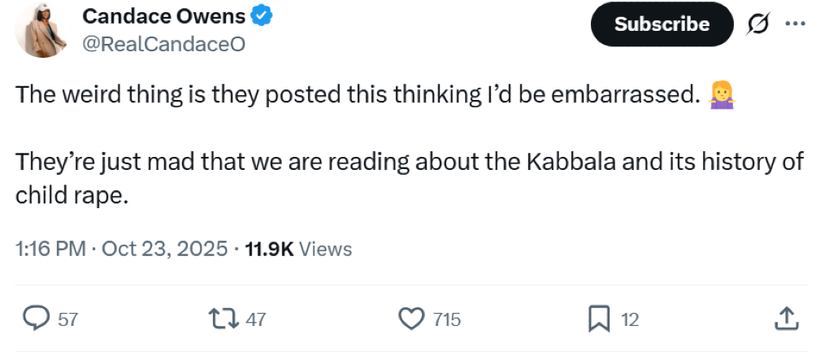Click the reply speech bubble icon
This screenshot has height=352, width=829.
coord(35,319)
